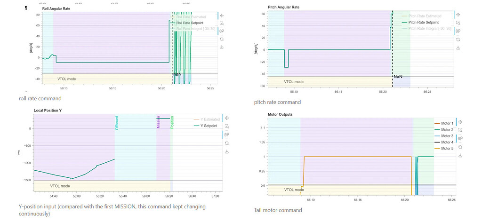Click the Offboard mode label in Position plot

click(x=117, y=121)
